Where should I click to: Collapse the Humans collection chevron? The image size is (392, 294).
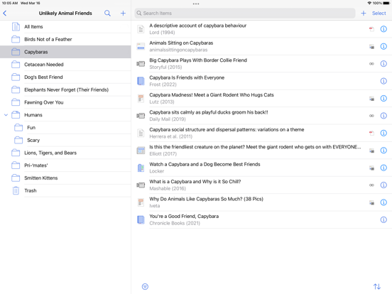pos(6,115)
